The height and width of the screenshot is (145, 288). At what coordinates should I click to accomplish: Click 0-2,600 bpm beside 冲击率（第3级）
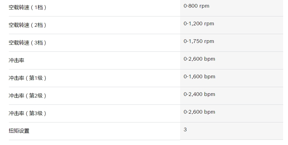[199, 112]
